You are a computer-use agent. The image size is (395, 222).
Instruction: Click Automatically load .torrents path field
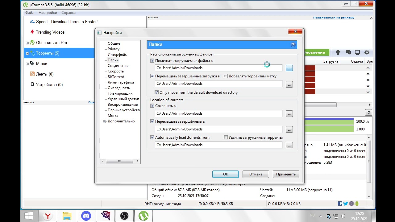pos(218,145)
